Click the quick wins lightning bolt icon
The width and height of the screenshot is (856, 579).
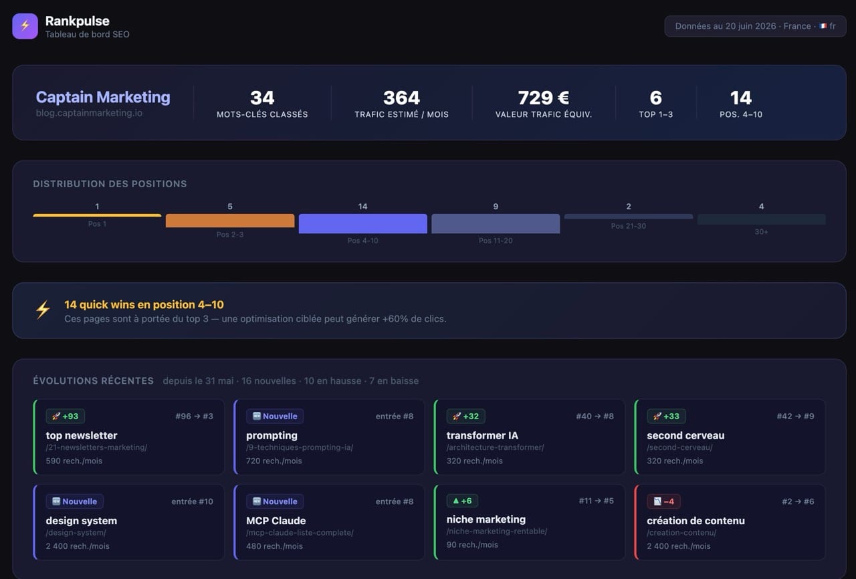[43, 310]
